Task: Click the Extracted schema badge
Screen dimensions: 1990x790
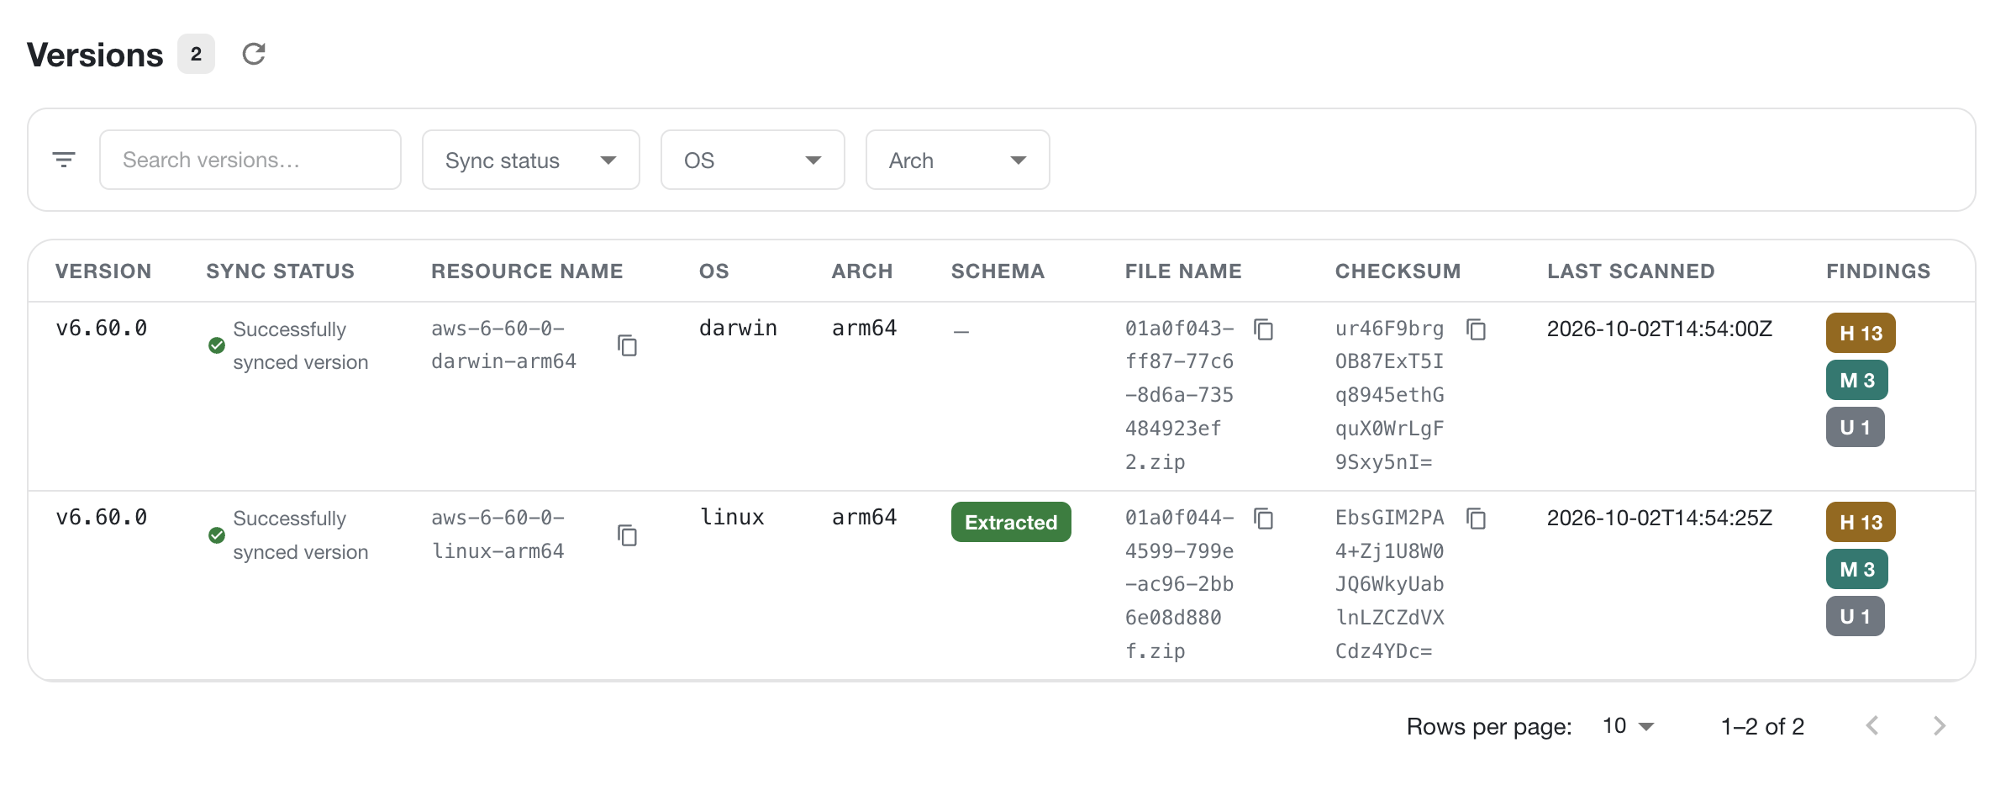Action: [1011, 522]
